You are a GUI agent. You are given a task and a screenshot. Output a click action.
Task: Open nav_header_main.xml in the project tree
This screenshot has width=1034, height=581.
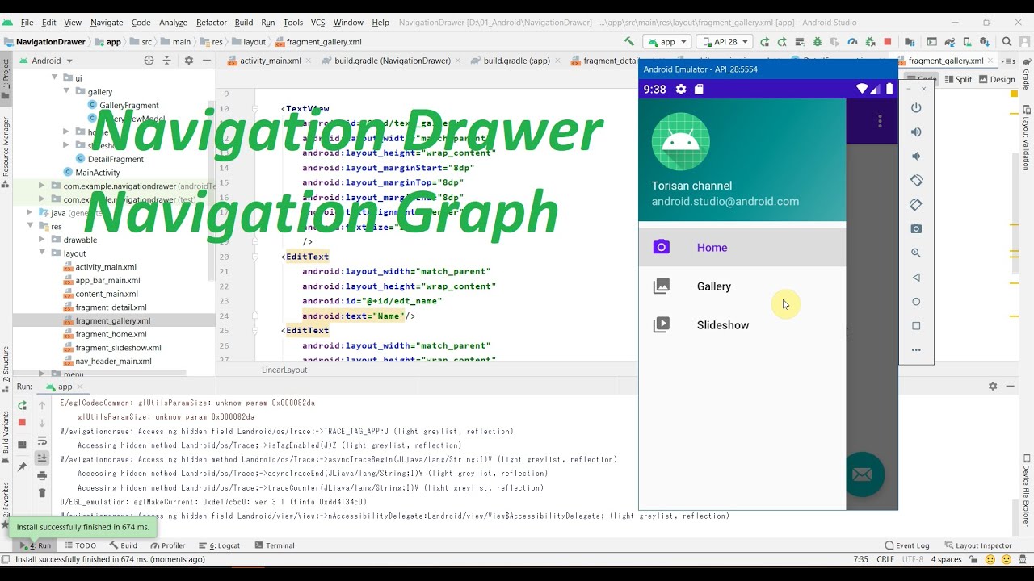[113, 361]
